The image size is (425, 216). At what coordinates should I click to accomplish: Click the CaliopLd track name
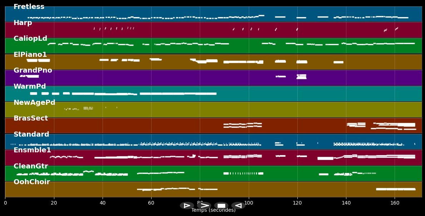[30, 39]
